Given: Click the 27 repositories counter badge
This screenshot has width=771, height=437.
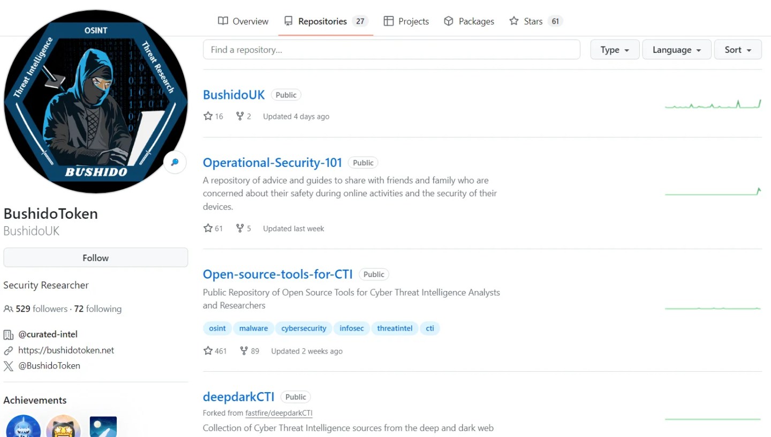Looking at the screenshot, I should tap(360, 21).
